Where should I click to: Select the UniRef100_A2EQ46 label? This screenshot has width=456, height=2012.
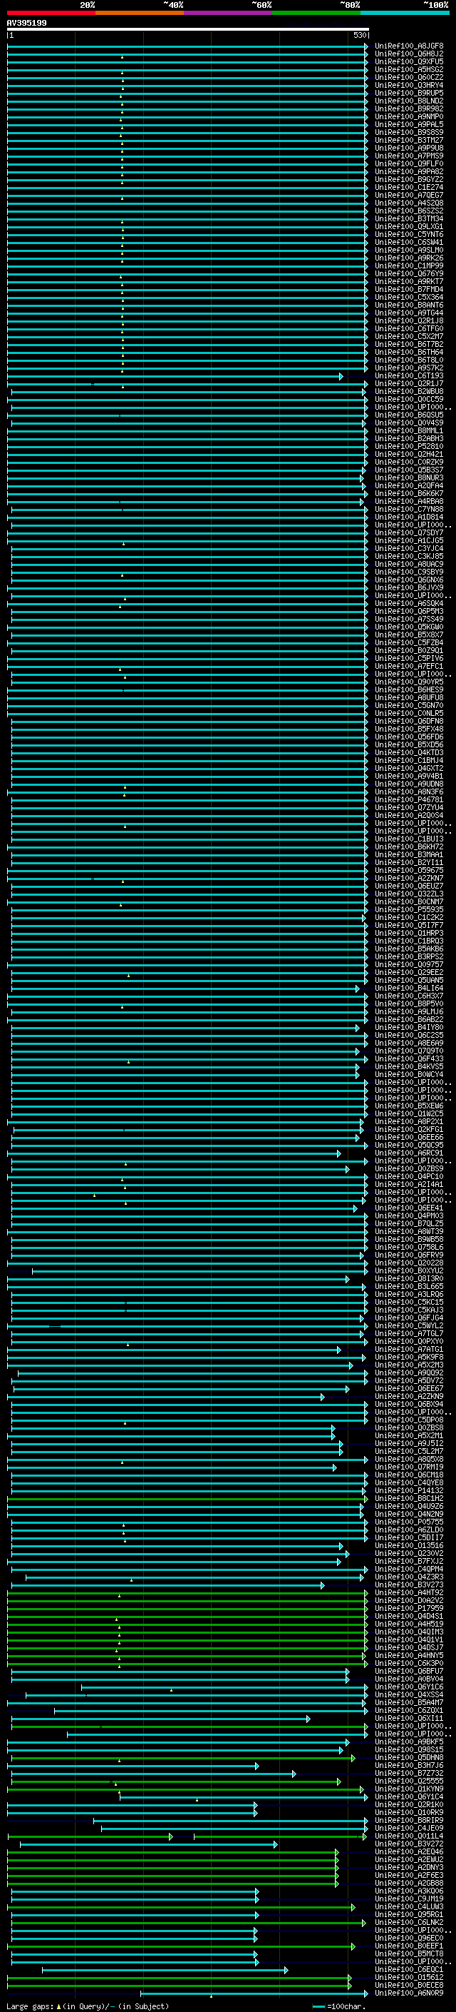(409, 1852)
